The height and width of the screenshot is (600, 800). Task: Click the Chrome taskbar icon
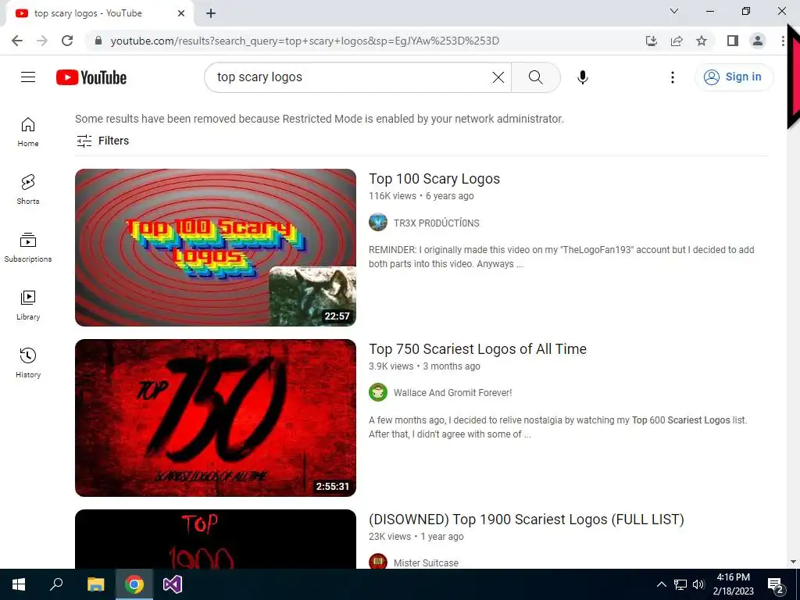coord(134,584)
